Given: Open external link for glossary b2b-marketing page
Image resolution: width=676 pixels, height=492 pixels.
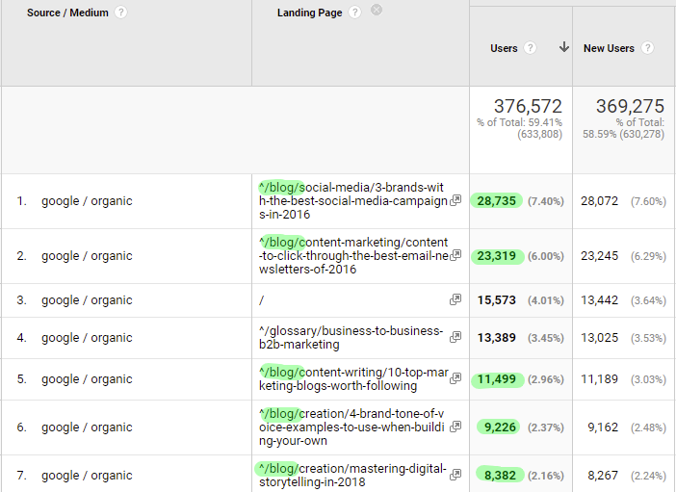Looking at the screenshot, I should [x=455, y=337].
